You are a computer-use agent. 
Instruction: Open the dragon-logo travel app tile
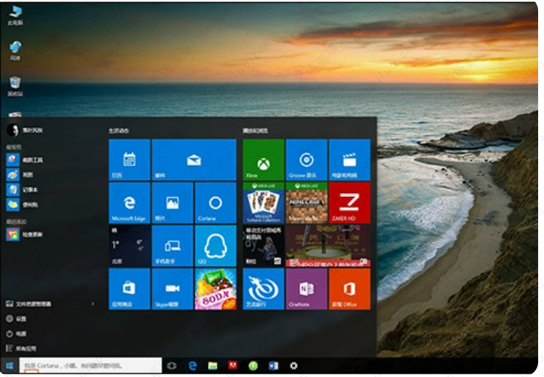[x=263, y=289]
